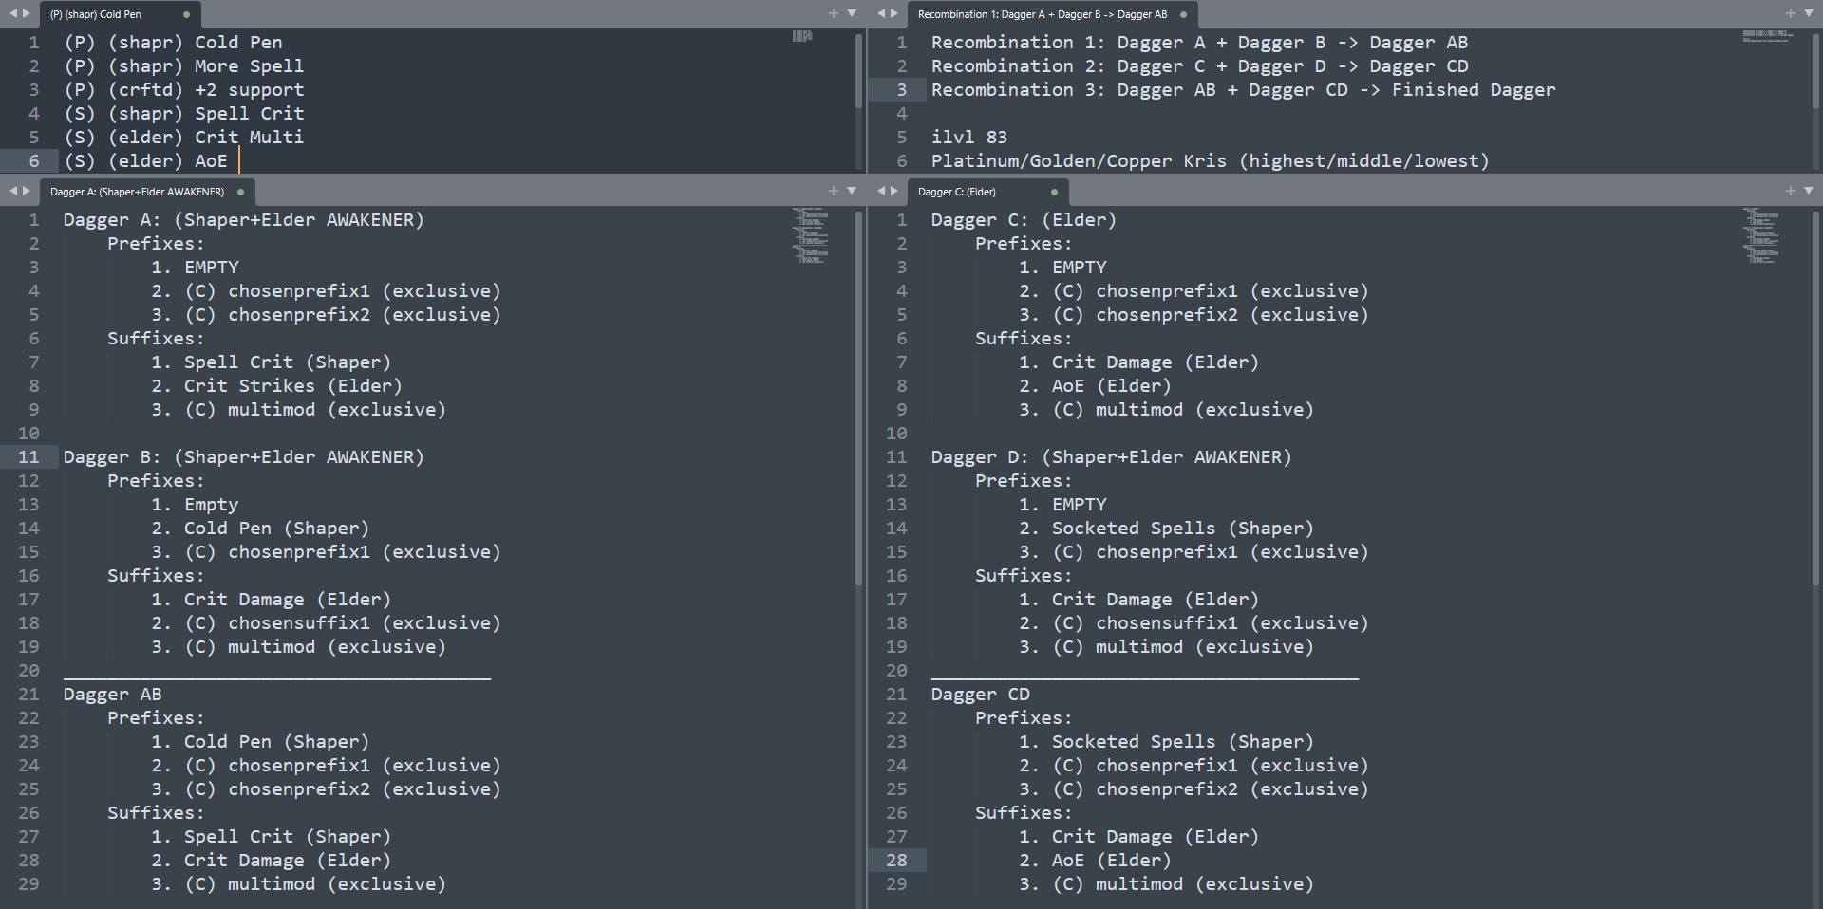Click gutter line number 3 in Recombination pane
Viewport: 1823px width, 909px height.
pos(901,90)
